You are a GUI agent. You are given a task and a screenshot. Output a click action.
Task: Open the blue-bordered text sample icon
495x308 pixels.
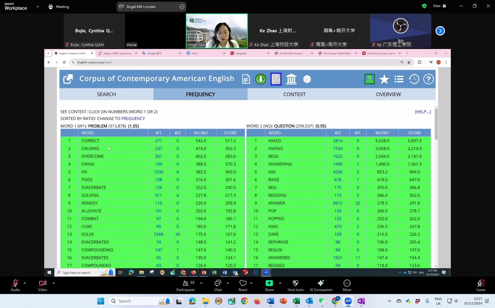(x=276, y=79)
